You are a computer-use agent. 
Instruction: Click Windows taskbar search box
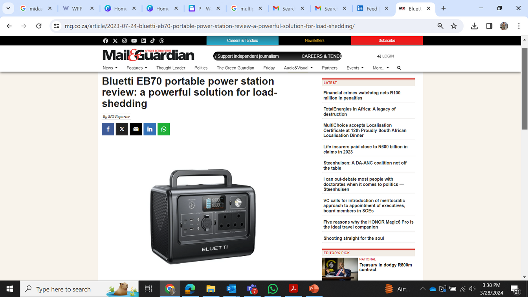(79, 289)
